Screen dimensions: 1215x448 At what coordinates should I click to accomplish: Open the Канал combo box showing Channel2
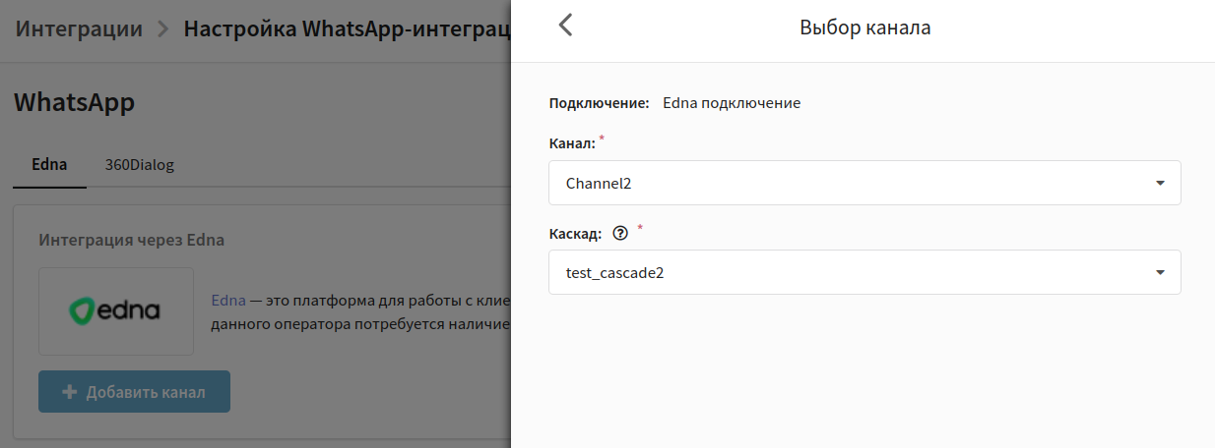click(x=864, y=183)
